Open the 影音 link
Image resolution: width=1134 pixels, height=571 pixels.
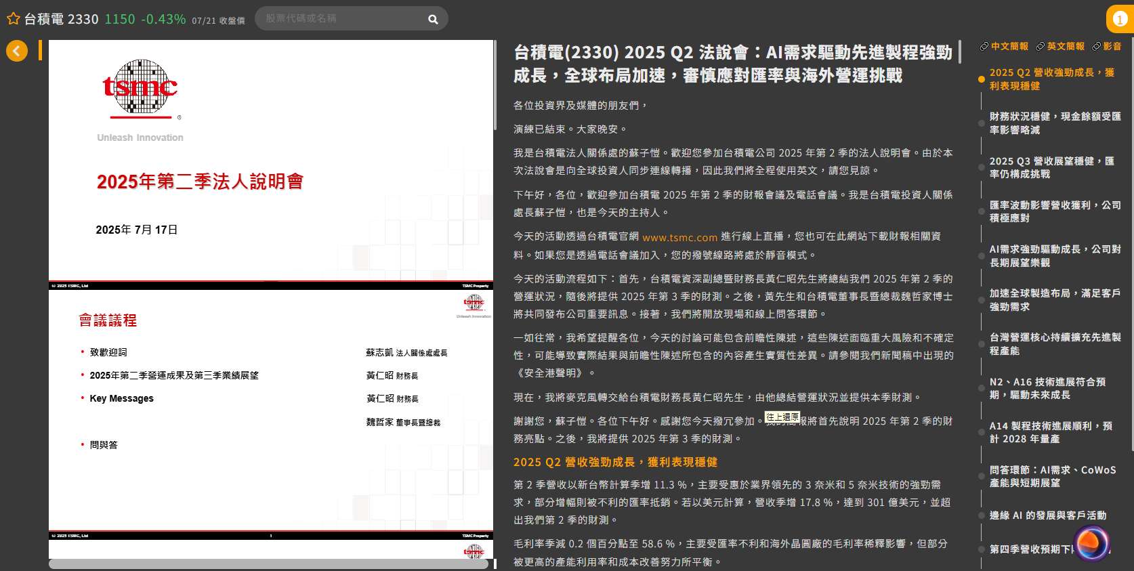[1107, 46]
